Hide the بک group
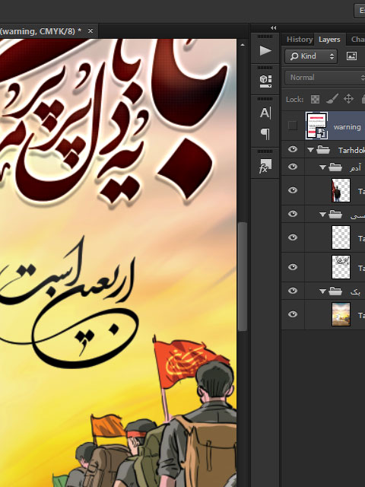The height and width of the screenshot is (487, 365). point(292,291)
